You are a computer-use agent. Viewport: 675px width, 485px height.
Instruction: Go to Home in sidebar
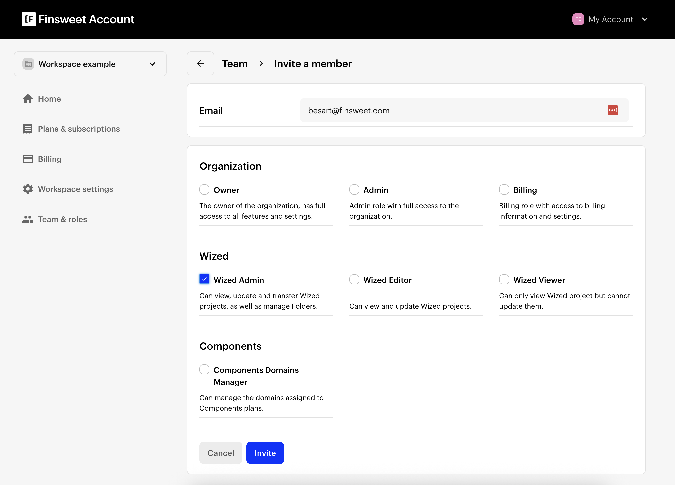(x=49, y=99)
